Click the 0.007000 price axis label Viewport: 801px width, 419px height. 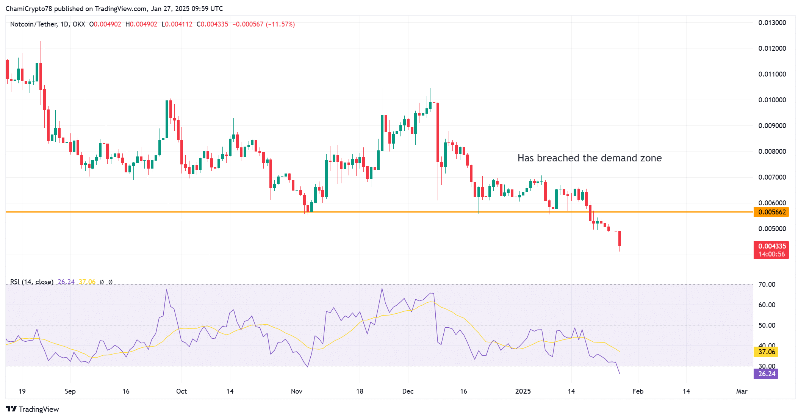(772, 177)
